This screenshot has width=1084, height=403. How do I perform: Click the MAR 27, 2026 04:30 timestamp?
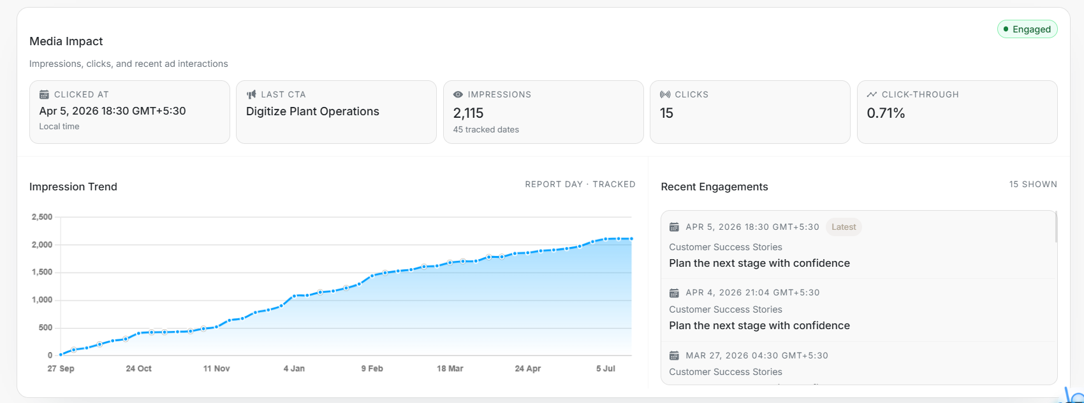[757, 356]
